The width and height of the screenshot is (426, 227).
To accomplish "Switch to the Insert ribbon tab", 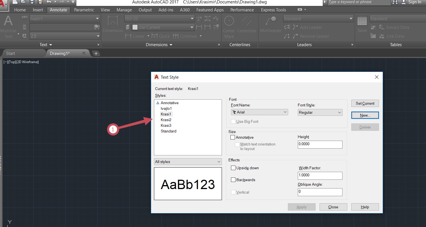I will click(38, 10).
